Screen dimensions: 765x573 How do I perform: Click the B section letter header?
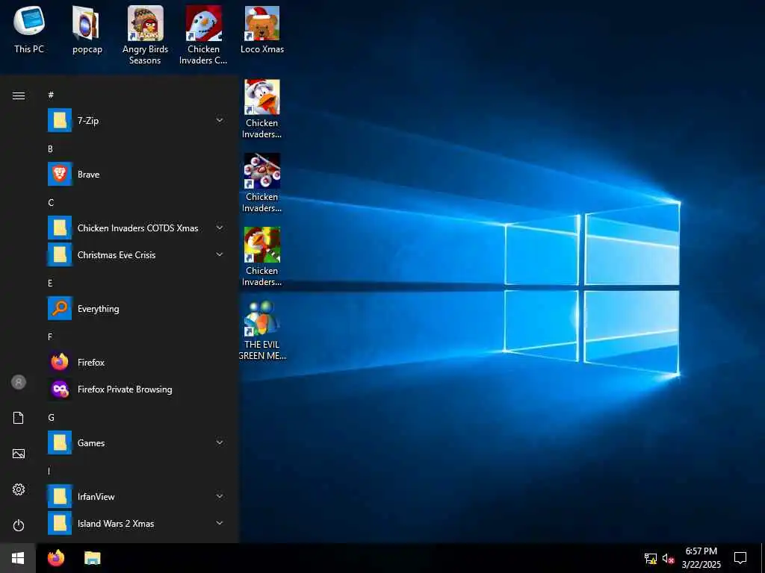(x=50, y=149)
